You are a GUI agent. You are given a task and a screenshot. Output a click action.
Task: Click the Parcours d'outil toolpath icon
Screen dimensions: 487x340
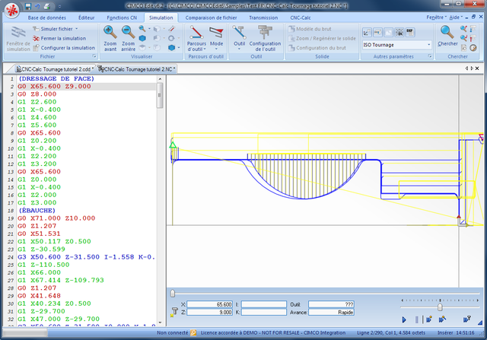coord(196,32)
